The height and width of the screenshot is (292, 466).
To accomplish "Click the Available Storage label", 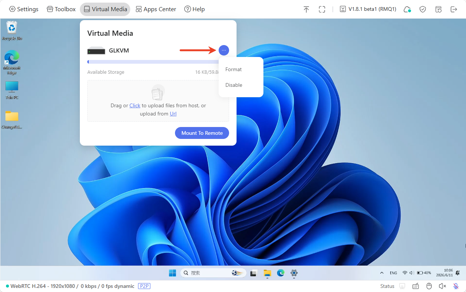I will pyautogui.click(x=106, y=72).
